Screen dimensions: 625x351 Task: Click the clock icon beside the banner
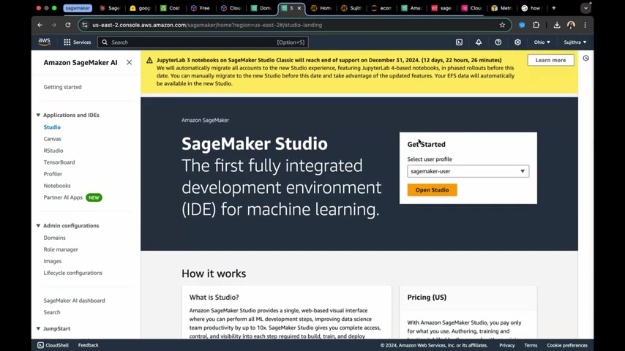coord(585,58)
